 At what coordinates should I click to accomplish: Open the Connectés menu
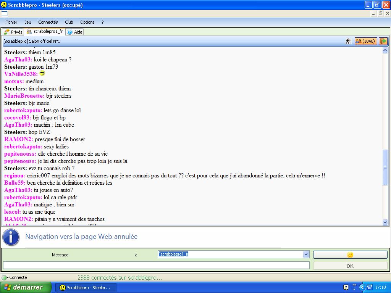tap(48, 22)
